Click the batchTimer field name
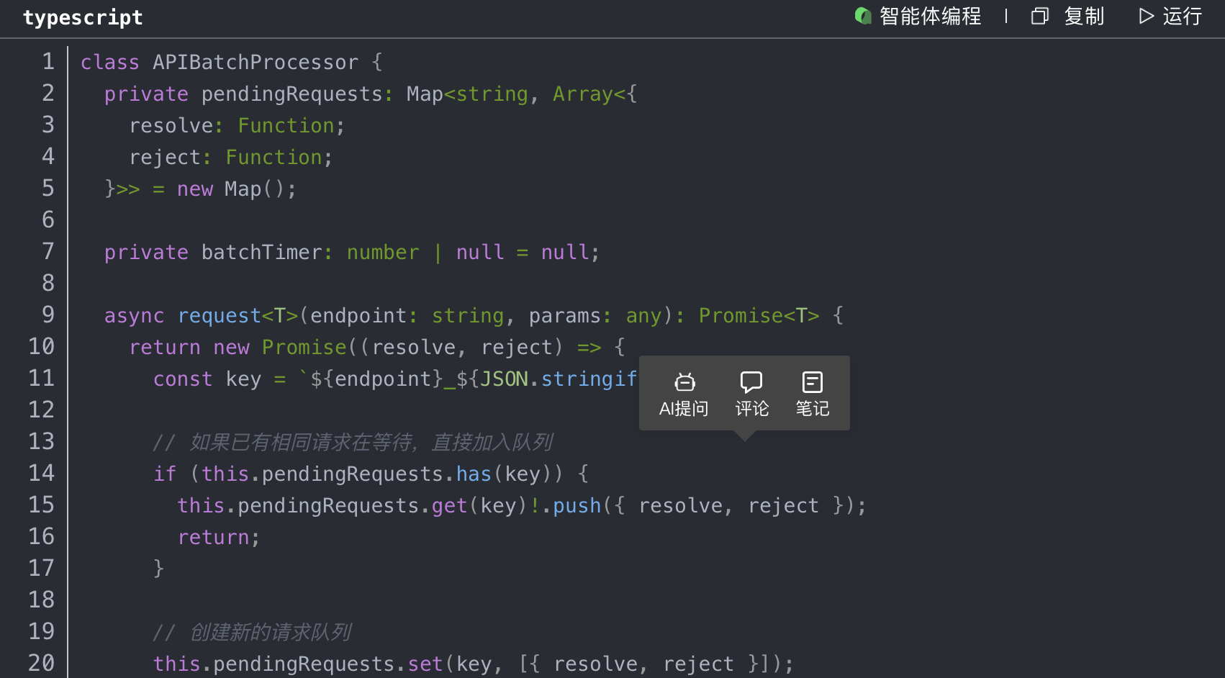The width and height of the screenshot is (1225, 678). point(261,253)
